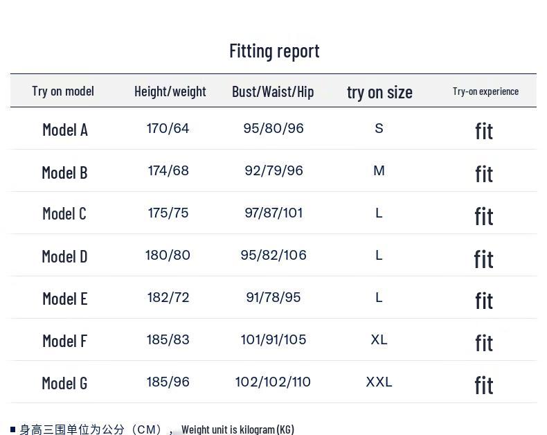The height and width of the screenshot is (435, 547).
Task: Select the Model G row label
Action: [64, 383]
